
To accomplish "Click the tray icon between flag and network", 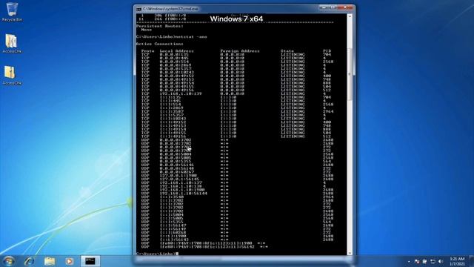I will coord(424,261).
